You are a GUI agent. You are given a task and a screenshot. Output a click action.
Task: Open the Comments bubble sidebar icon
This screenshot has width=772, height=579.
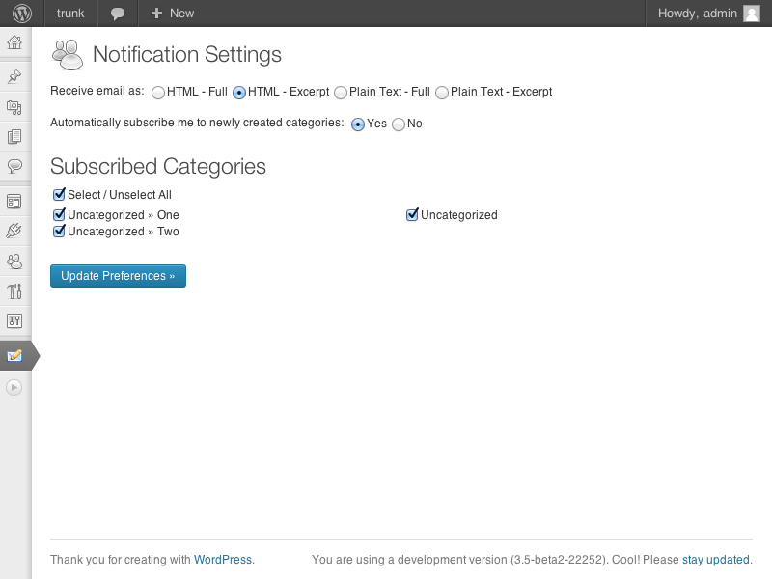[x=14, y=166]
